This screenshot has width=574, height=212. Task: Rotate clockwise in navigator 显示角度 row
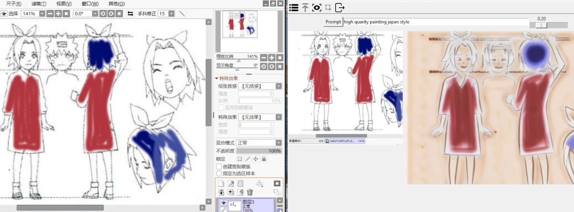tap(272, 66)
